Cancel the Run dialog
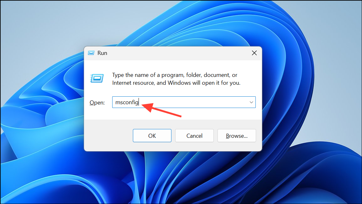 pos(194,136)
